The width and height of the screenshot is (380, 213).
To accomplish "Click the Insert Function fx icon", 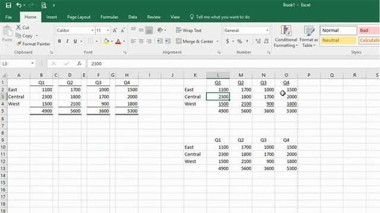I will 79,64.
